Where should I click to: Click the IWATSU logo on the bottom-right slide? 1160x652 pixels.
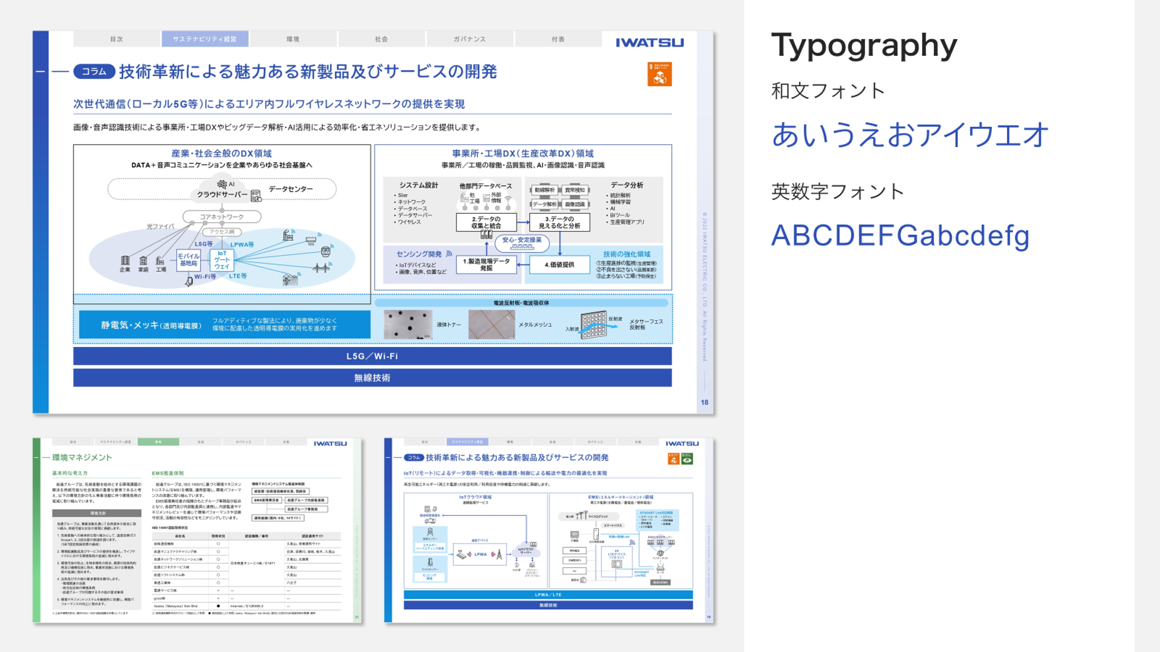[x=682, y=443]
